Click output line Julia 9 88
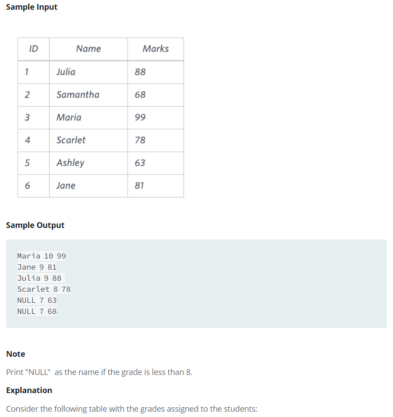 click(39, 278)
